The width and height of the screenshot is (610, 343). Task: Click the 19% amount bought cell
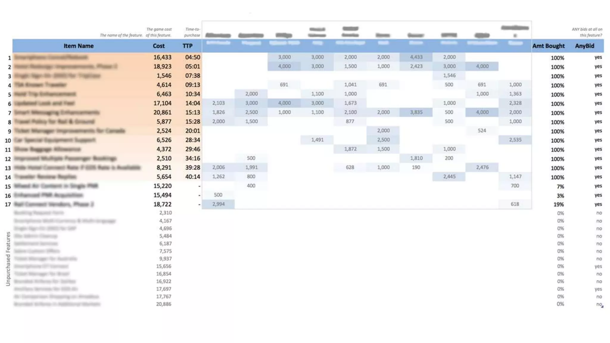558,205
